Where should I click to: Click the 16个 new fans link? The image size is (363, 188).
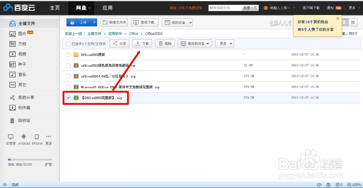[309, 22]
